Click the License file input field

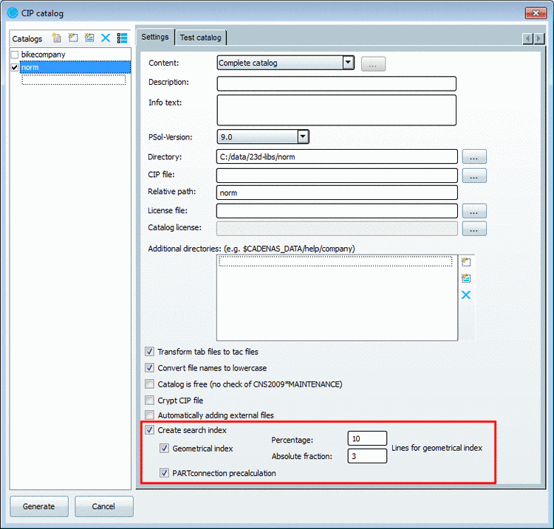coord(337,211)
